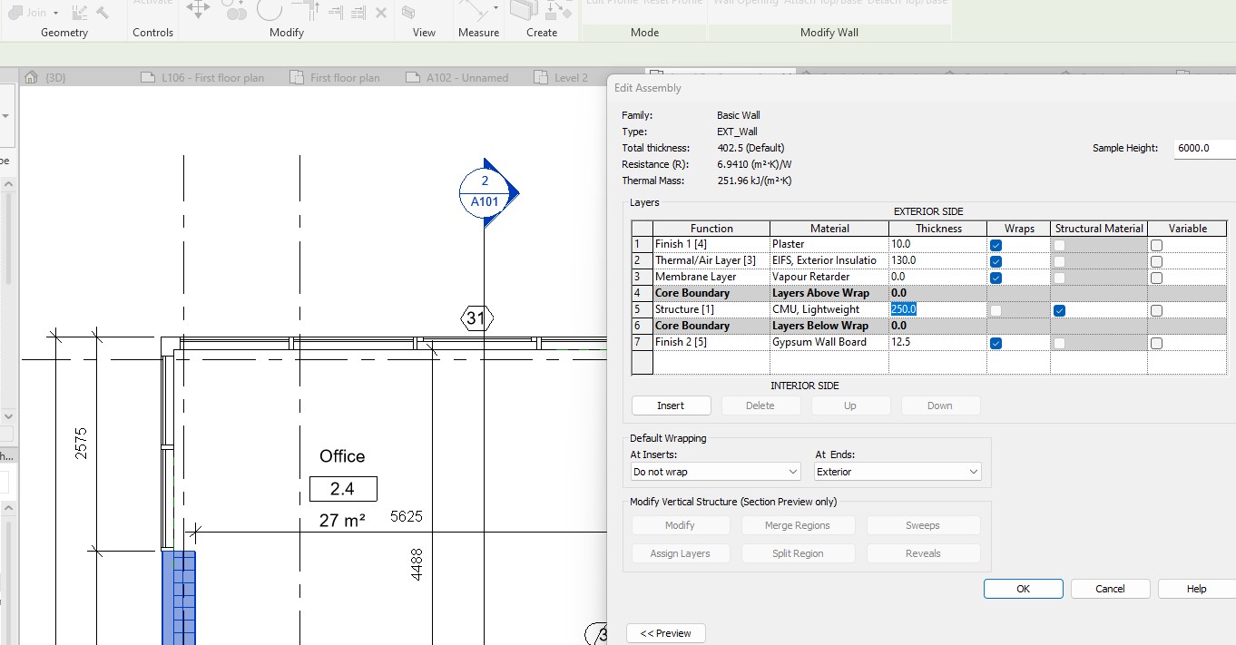Click the house icon on {3D} tab
The height and width of the screenshot is (645, 1236).
click(32, 77)
